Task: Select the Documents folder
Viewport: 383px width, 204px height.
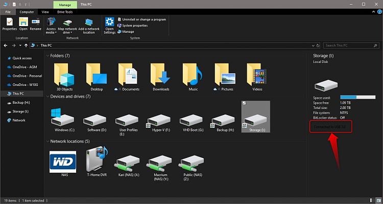Action: click(x=127, y=77)
